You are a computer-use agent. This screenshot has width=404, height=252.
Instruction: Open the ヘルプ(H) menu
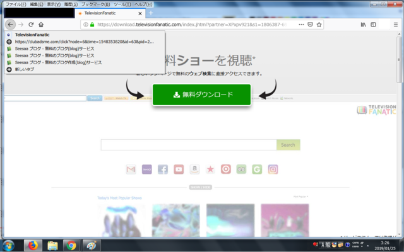pos(143,4)
